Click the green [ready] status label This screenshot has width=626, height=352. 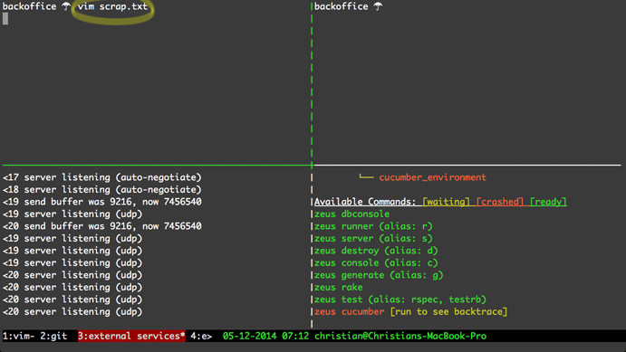tap(548, 202)
